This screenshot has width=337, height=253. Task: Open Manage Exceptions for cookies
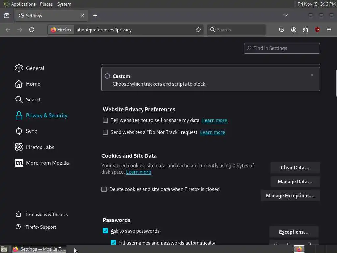tap(290, 196)
